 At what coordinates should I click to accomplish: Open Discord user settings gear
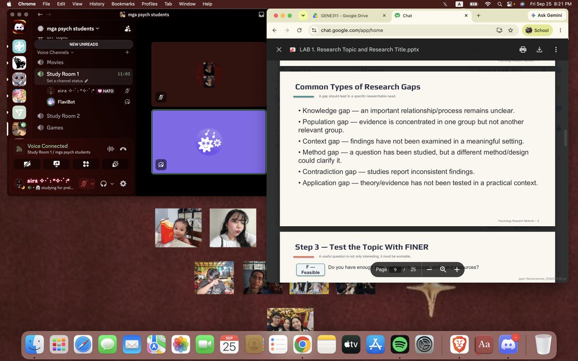tap(123, 183)
